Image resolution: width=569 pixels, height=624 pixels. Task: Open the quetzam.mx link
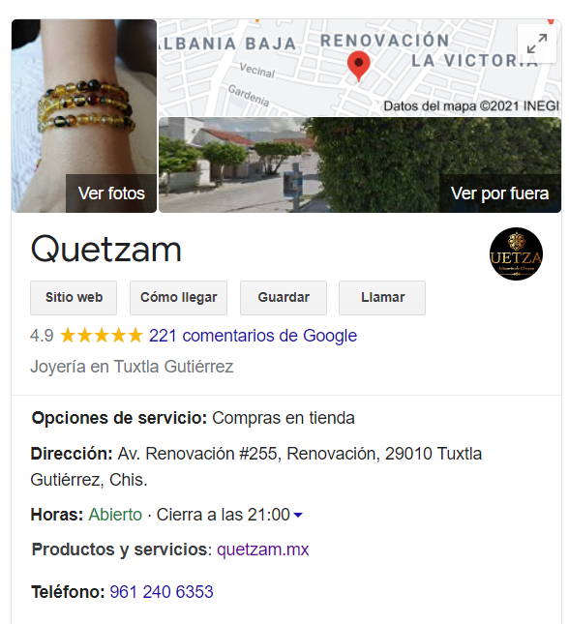click(x=263, y=550)
